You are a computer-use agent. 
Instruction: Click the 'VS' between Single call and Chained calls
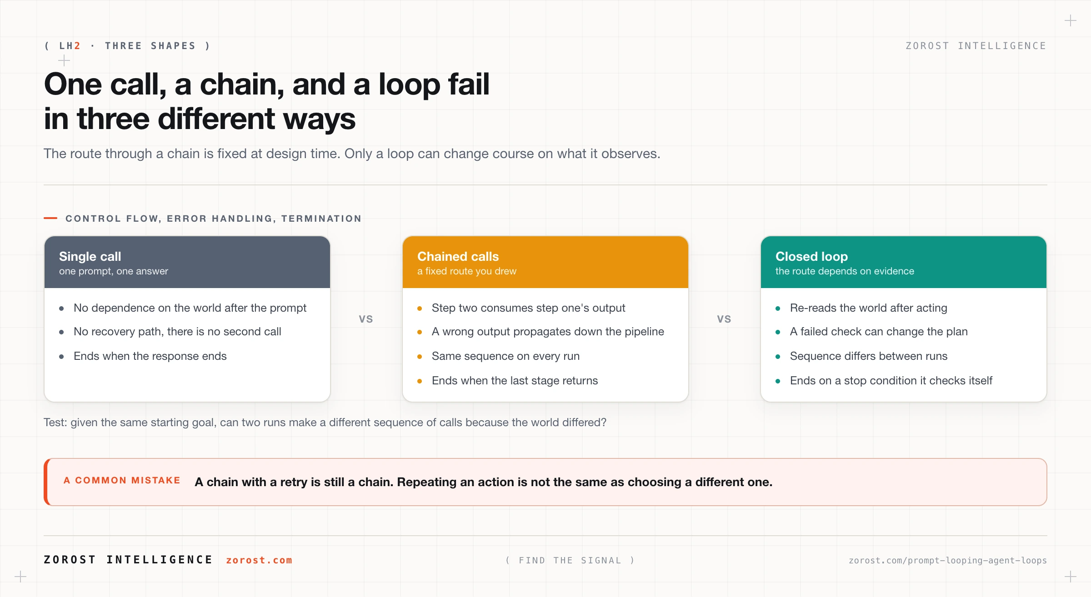(366, 319)
